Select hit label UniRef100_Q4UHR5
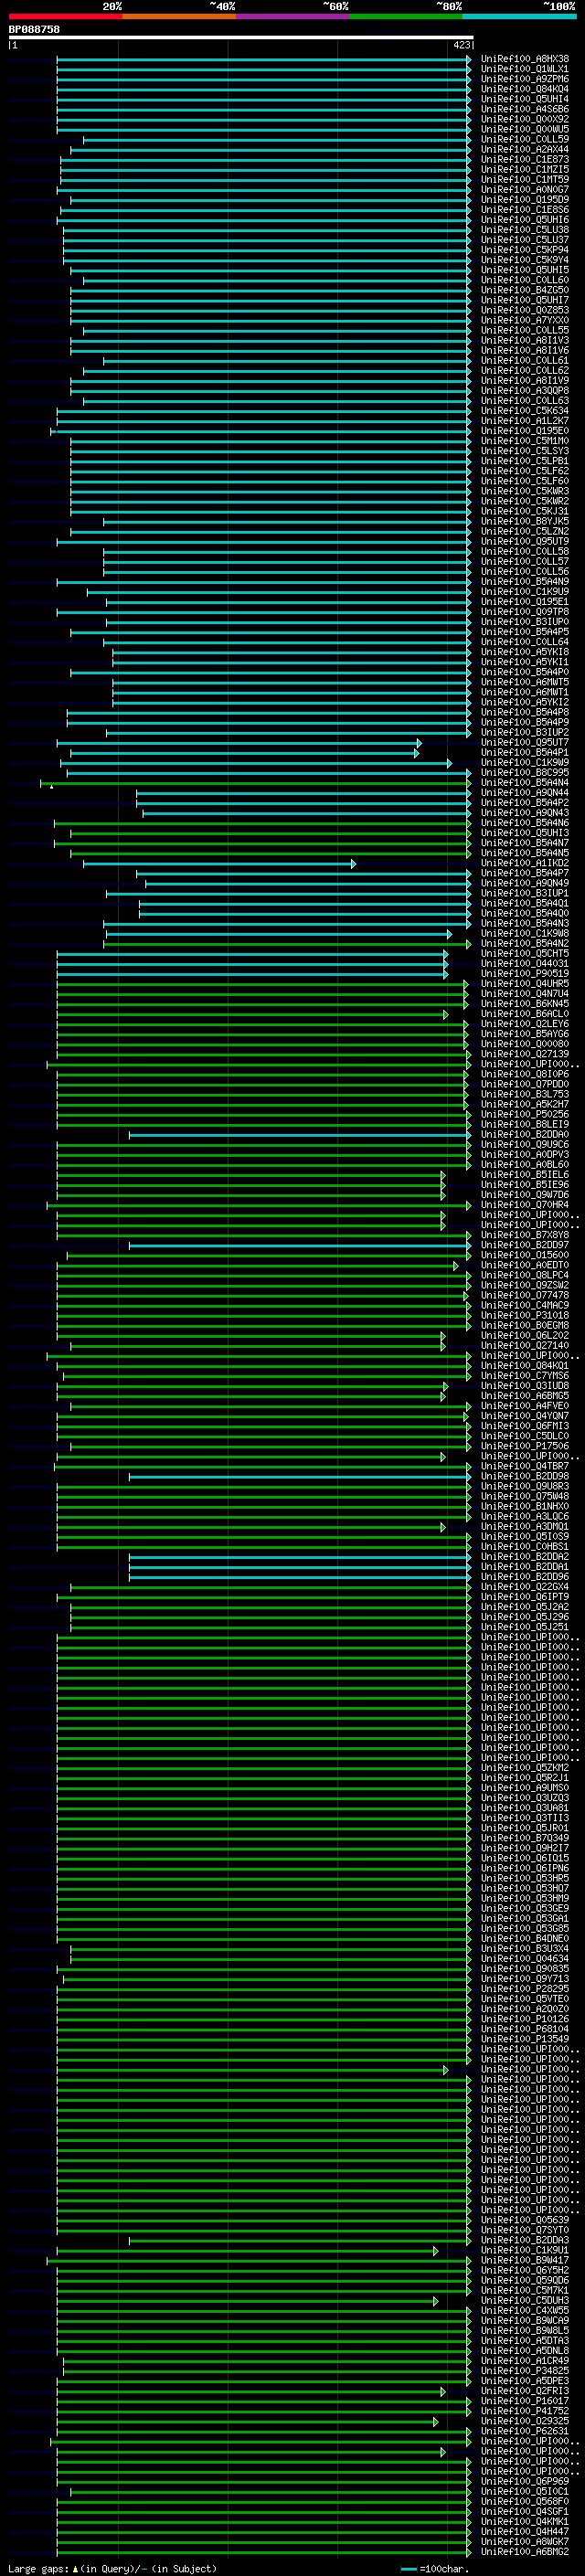Screen dimensions: 585x2576 tap(525, 984)
